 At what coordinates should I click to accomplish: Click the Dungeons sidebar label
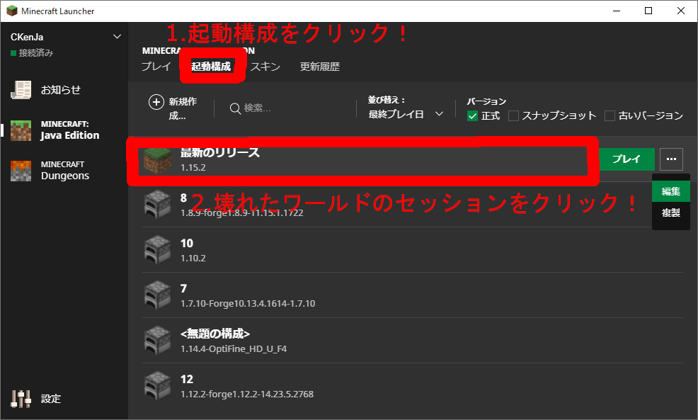click(65, 176)
